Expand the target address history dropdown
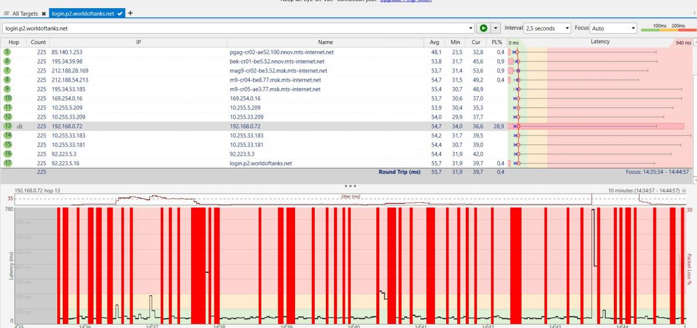The height and width of the screenshot is (328, 697). coord(470,28)
